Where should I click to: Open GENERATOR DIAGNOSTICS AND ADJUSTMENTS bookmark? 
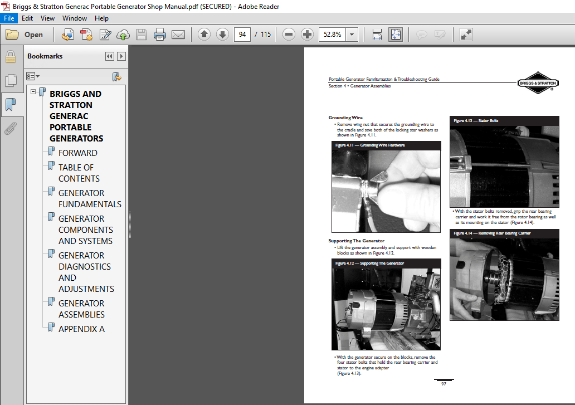click(86, 272)
